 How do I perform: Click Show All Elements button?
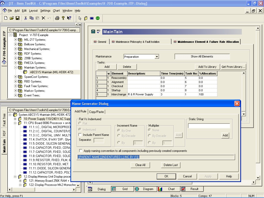(202, 56)
